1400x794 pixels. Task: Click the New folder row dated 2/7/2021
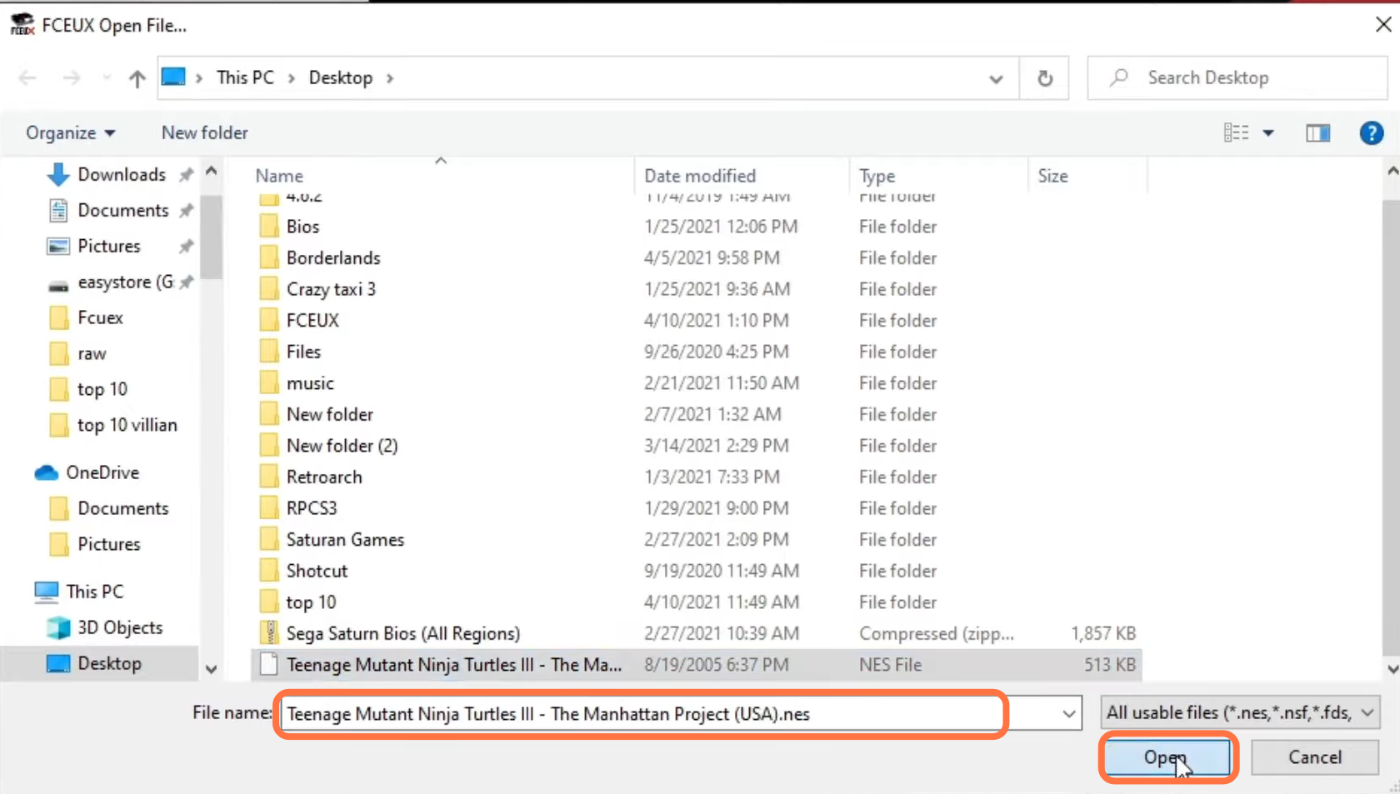click(697, 414)
